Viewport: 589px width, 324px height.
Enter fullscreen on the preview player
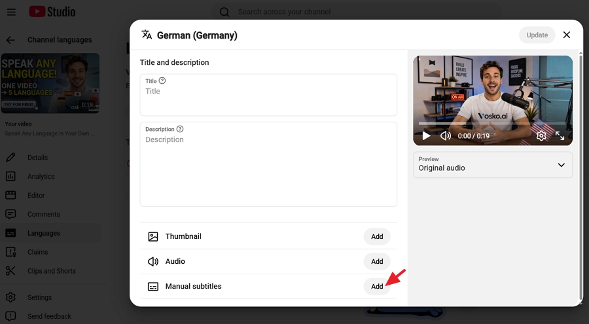pos(560,135)
